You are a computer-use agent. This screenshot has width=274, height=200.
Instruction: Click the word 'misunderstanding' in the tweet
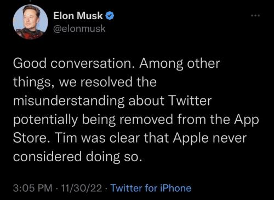pos(68,101)
